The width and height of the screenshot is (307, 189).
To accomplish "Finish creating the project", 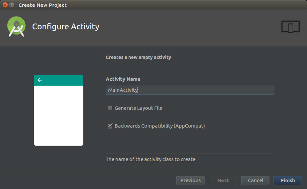I will (287, 180).
